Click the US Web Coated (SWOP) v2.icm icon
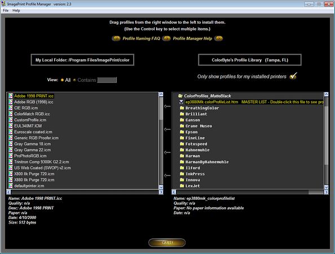This screenshot has height=254, width=335. tap(11, 168)
